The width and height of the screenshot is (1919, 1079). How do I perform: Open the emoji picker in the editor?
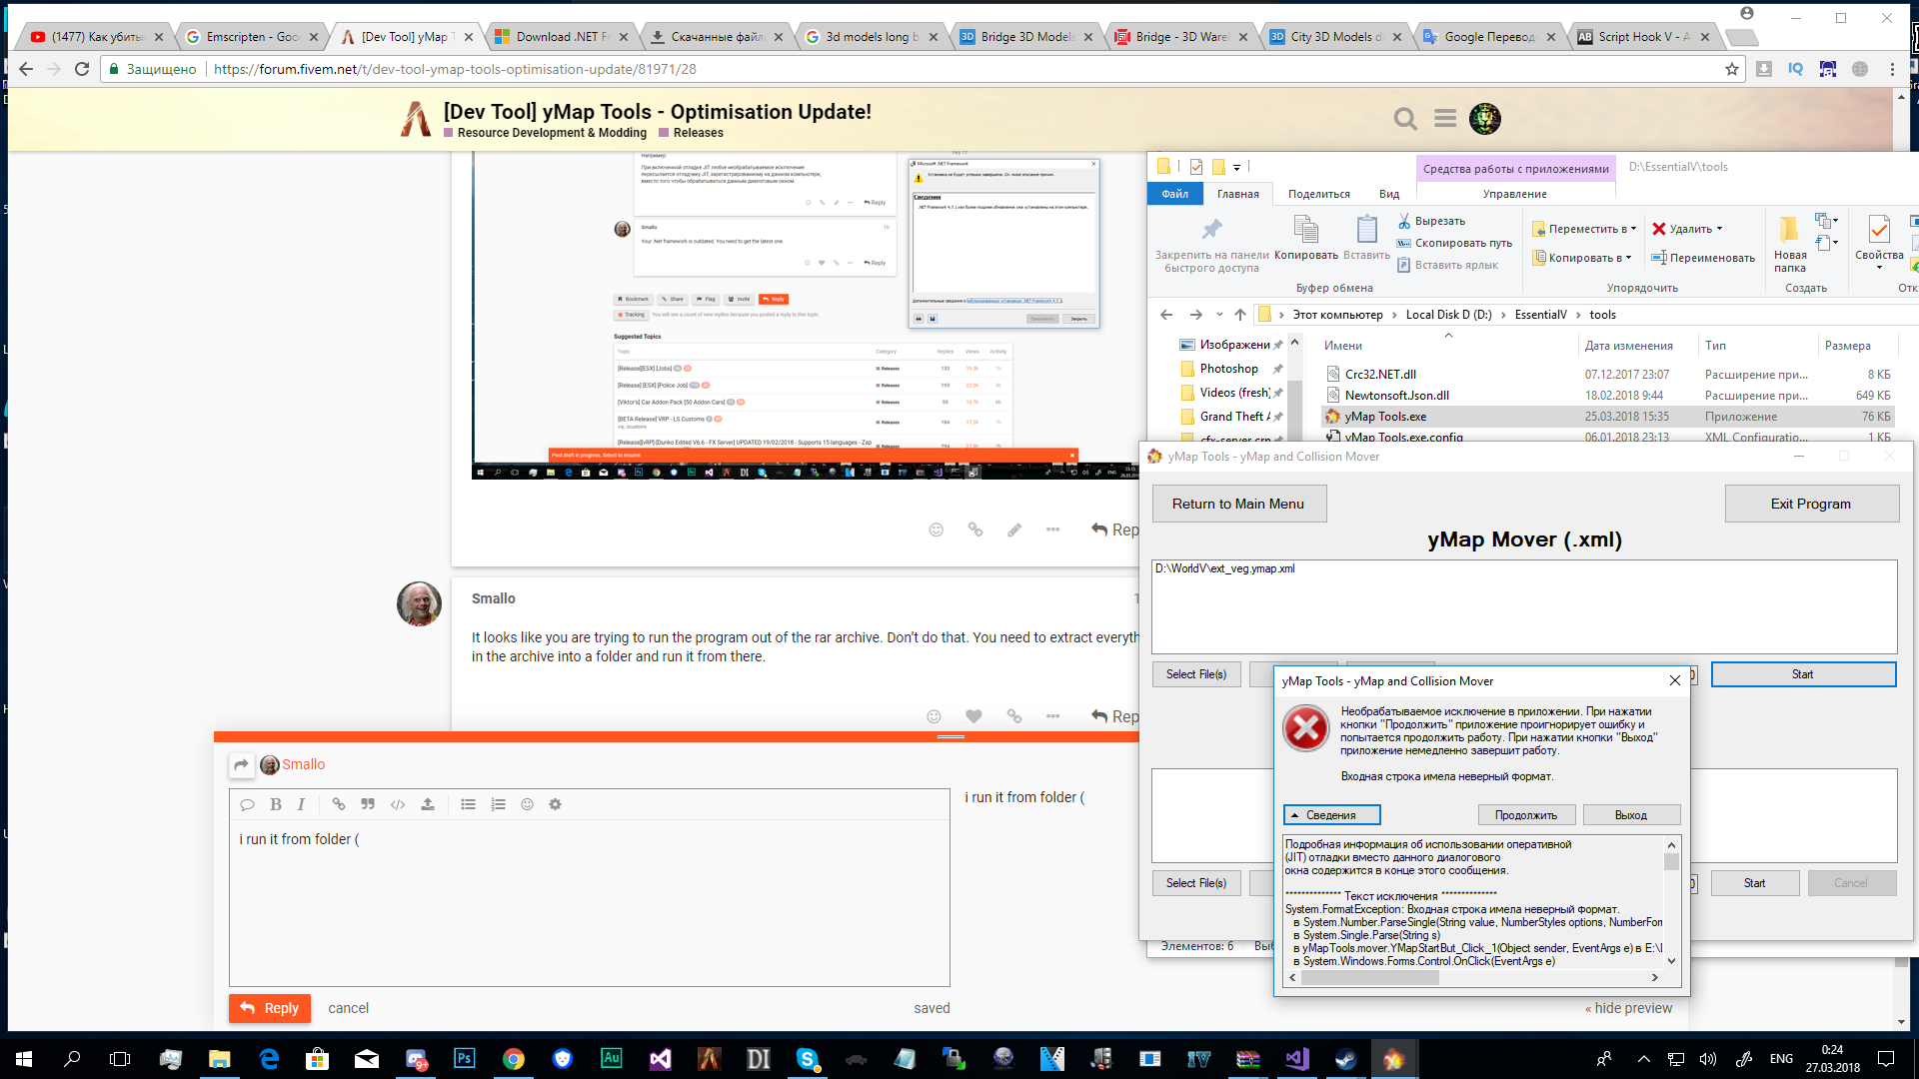[528, 804]
